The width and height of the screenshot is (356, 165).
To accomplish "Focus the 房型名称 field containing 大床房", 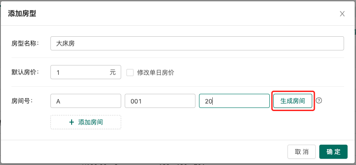I will coord(197,43).
